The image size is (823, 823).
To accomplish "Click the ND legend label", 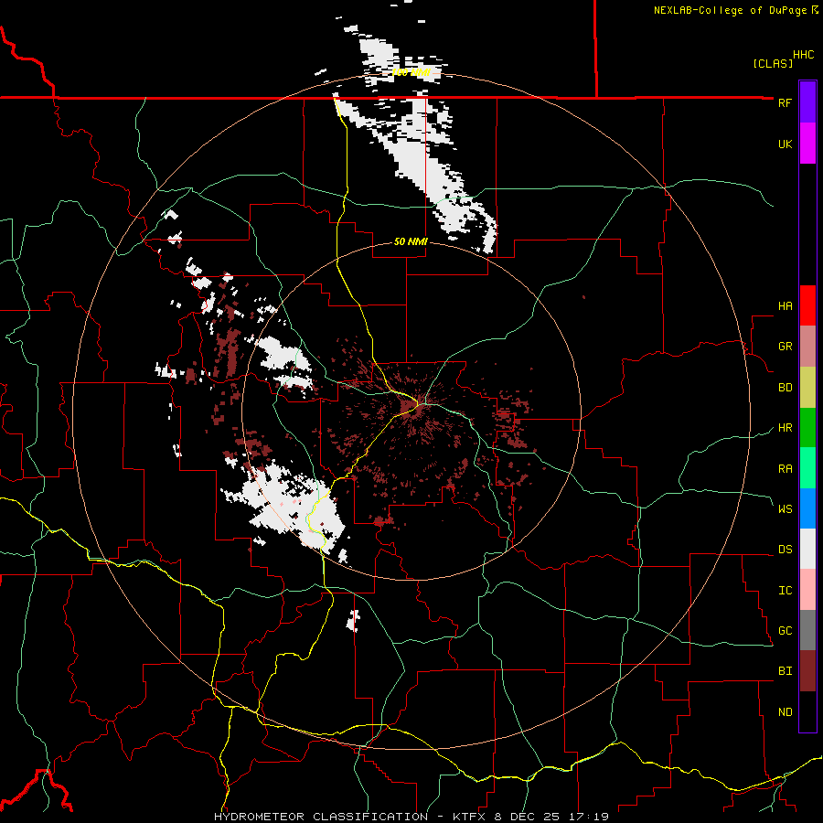I will 785,711.
